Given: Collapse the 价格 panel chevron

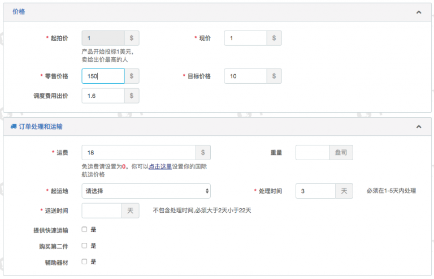Looking at the screenshot, I should 419,12.
